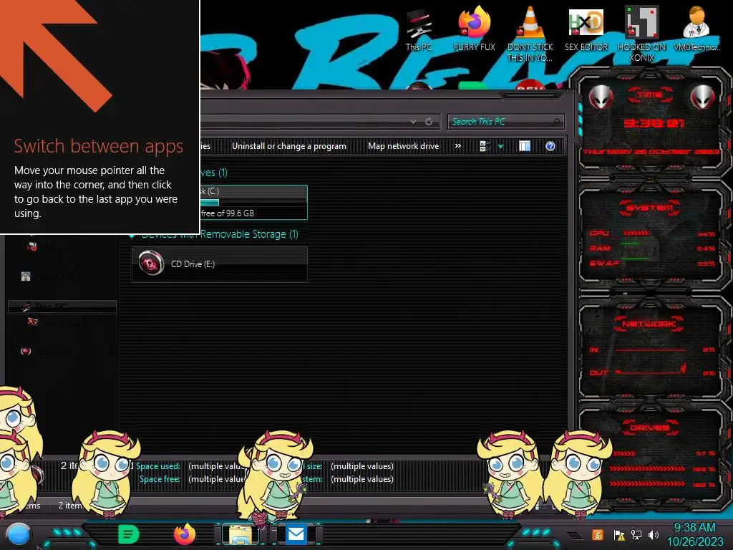Click the TIME header in the gadget
This screenshot has width=733, height=550.
pyautogui.click(x=650, y=95)
